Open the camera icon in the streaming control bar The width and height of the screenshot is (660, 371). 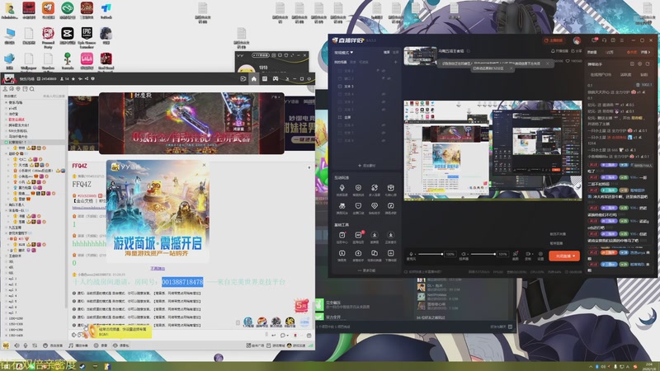click(528, 254)
